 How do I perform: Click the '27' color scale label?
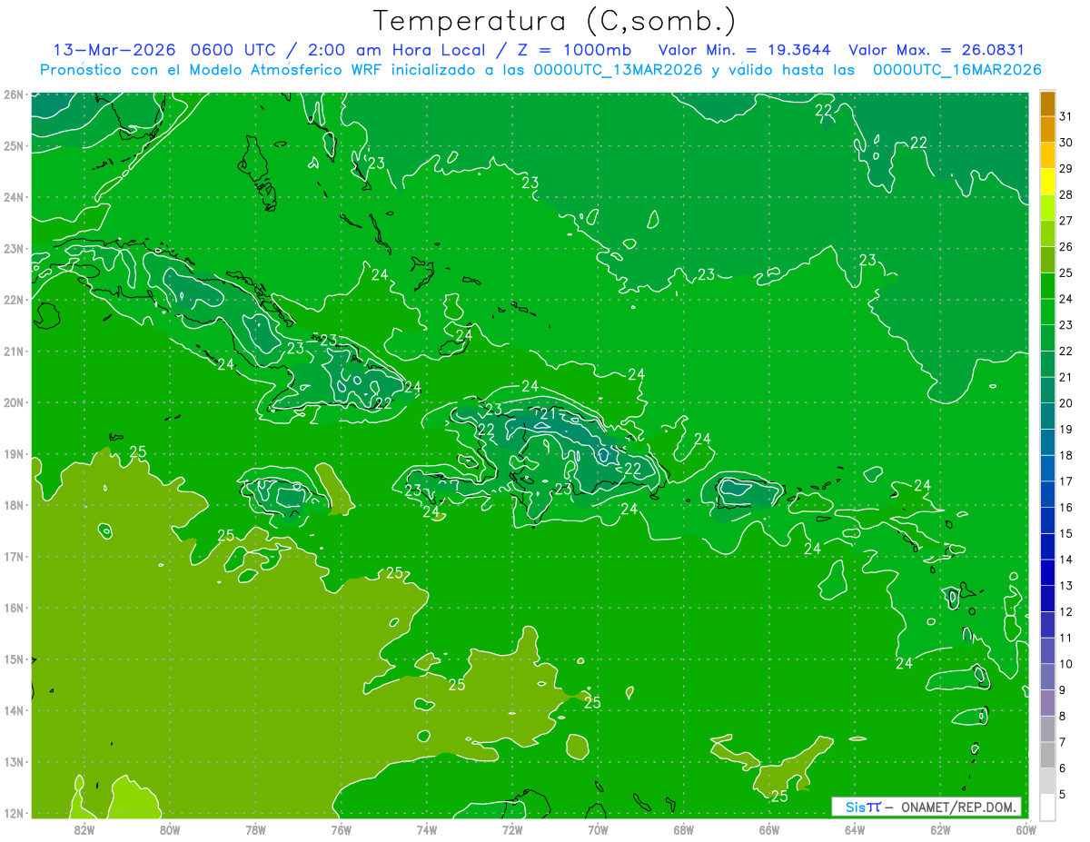click(1066, 221)
